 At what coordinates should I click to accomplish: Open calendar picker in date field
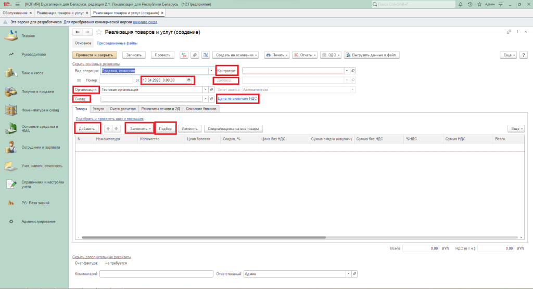(x=189, y=80)
